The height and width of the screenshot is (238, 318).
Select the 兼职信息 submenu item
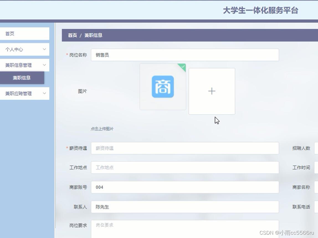pyautogui.click(x=22, y=78)
